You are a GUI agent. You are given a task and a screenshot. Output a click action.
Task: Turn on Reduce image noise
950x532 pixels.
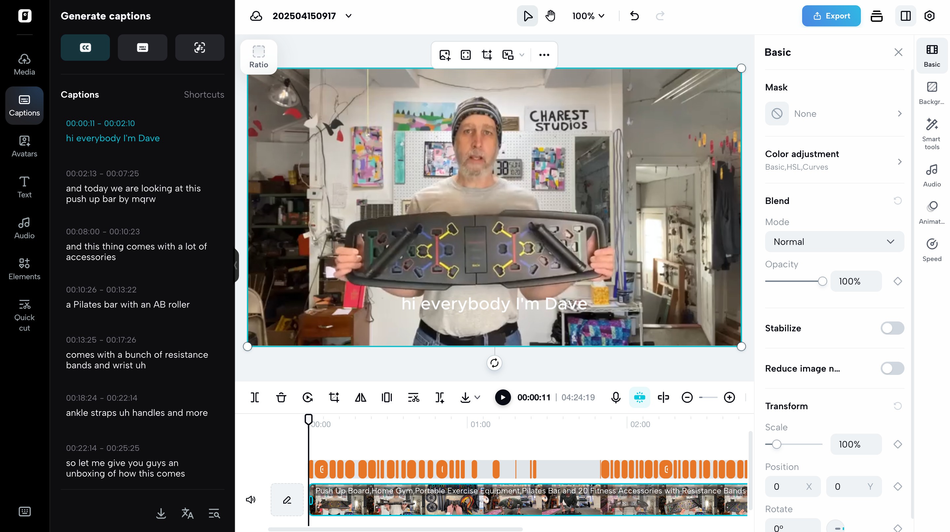point(892,368)
